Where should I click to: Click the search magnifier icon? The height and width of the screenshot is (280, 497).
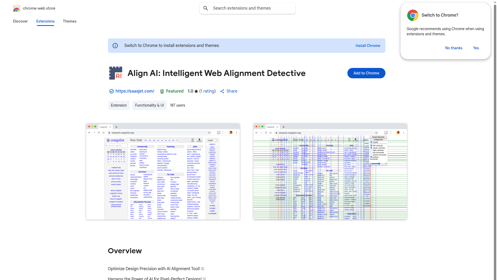tap(206, 8)
